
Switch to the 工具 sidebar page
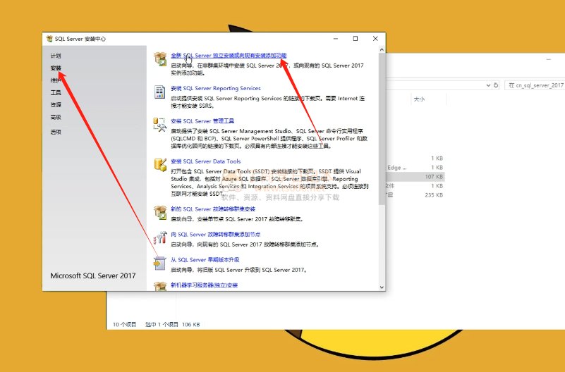tap(56, 92)
